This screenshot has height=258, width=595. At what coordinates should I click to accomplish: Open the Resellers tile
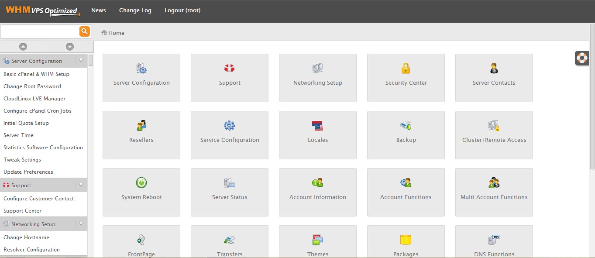[141, 135]
